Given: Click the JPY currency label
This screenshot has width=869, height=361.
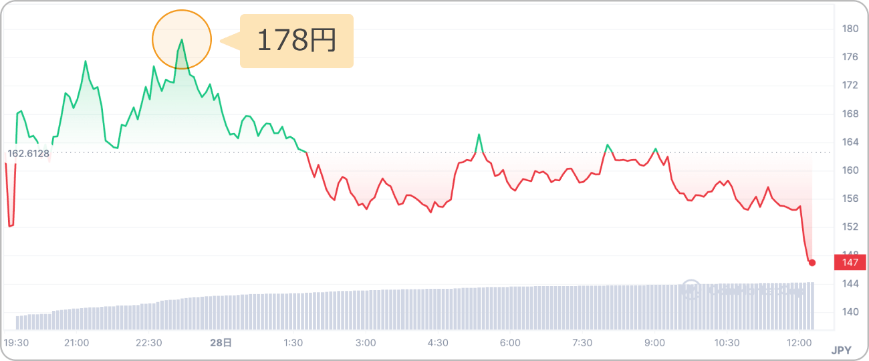Looking at the screenshot, I should [841, 350].
